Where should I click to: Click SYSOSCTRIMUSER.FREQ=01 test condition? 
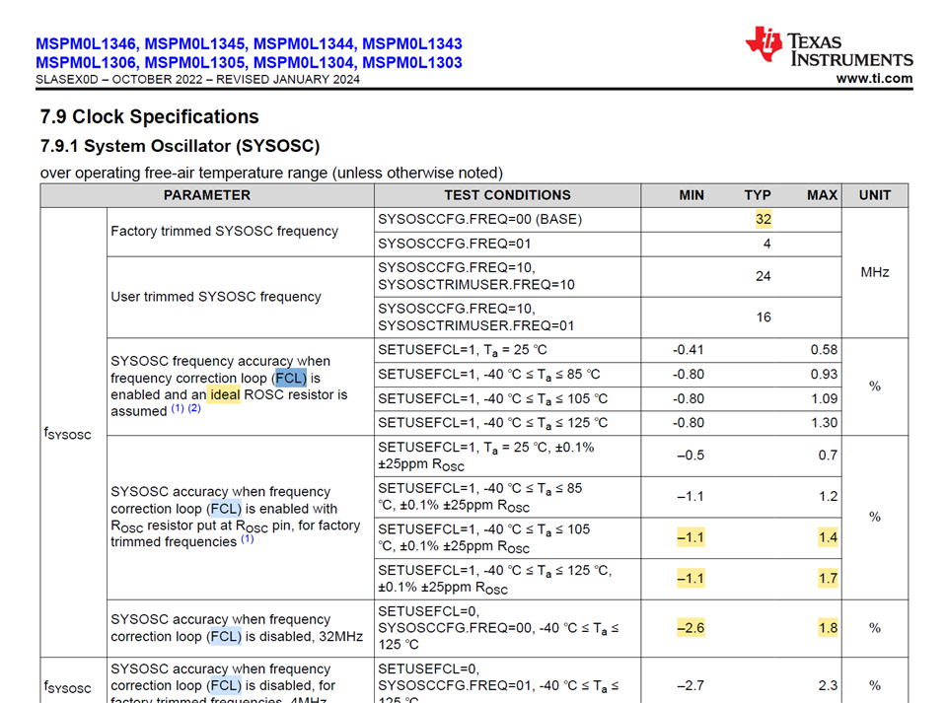[476, 325]
